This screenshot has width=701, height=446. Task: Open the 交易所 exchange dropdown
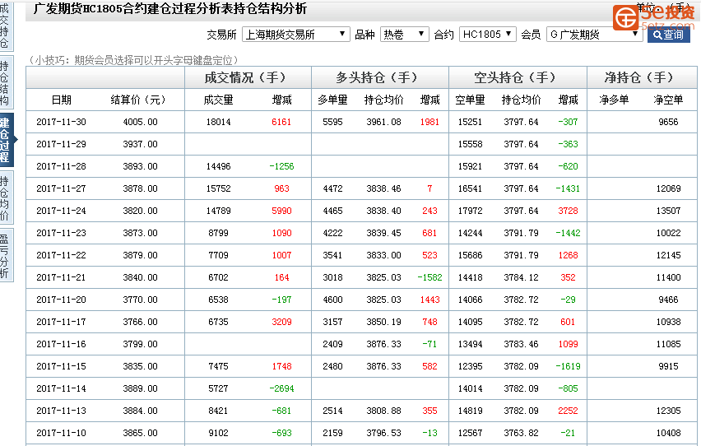[295, 35]
